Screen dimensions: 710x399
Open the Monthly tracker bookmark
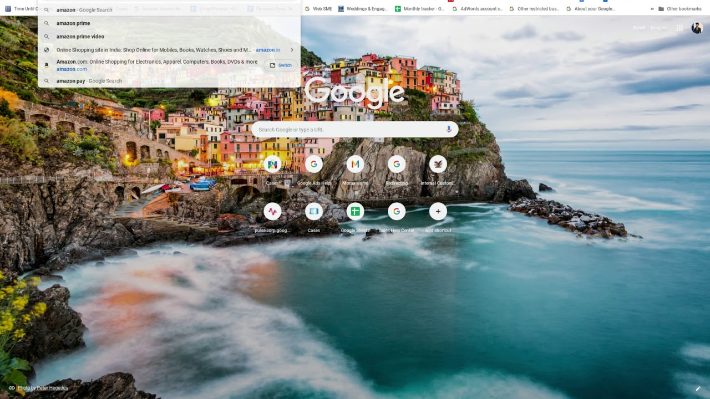click(x=419, y=9)
